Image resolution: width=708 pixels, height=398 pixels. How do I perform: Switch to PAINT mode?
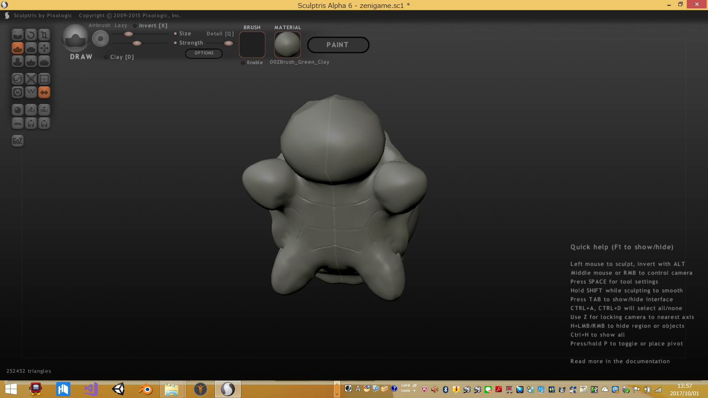click(x=338, y=45)
